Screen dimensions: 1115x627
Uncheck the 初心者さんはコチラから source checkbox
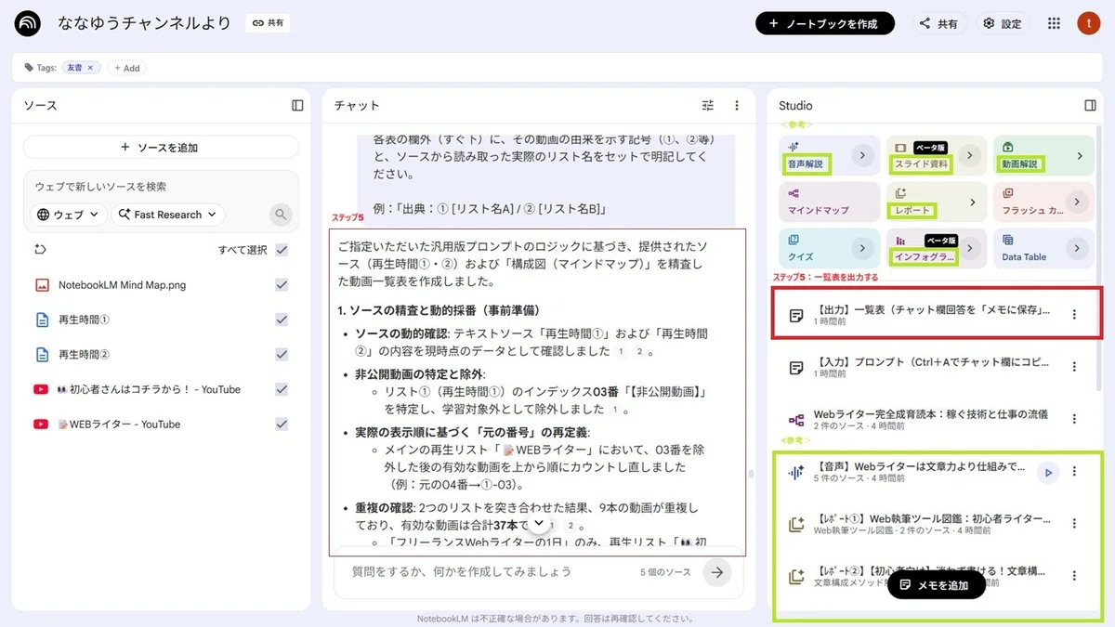(x=282, y=389)
